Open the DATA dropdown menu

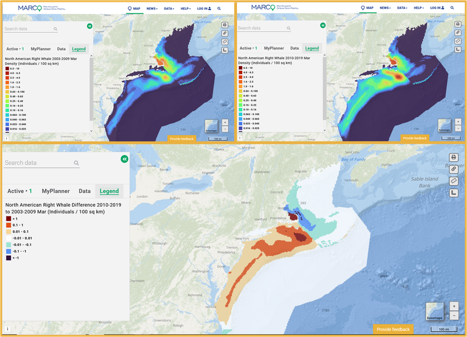click(x=169, y=9)
